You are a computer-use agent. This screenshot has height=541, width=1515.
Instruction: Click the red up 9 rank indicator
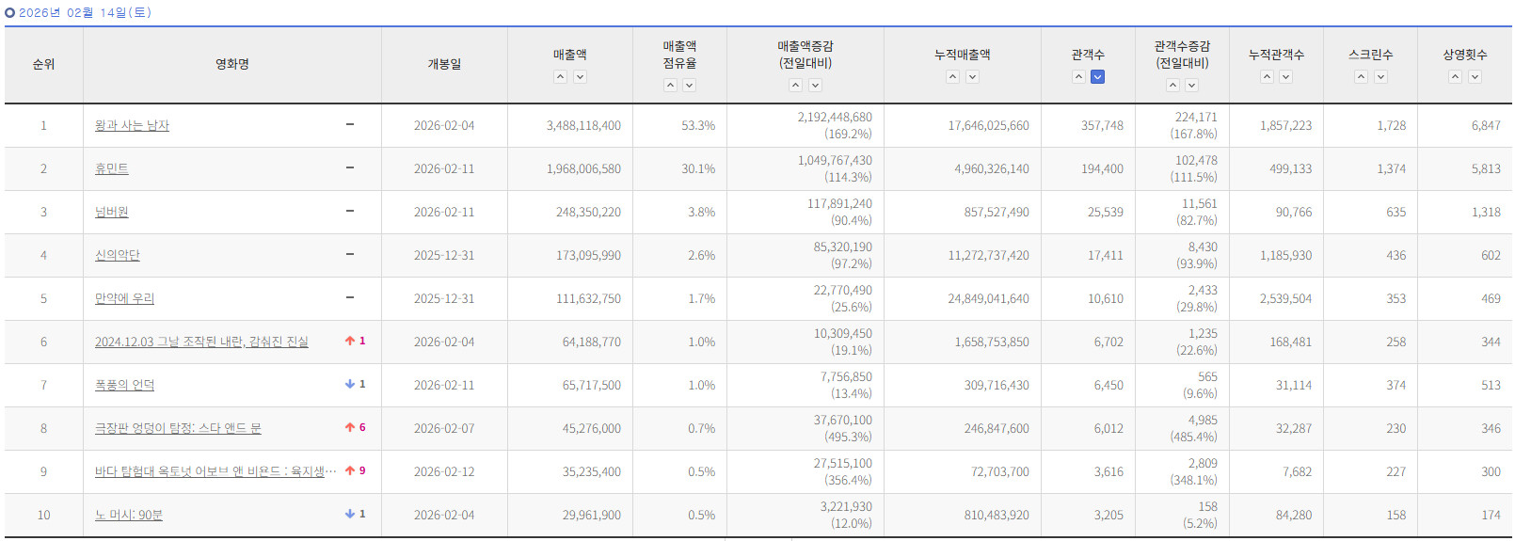tap(356, 470)
